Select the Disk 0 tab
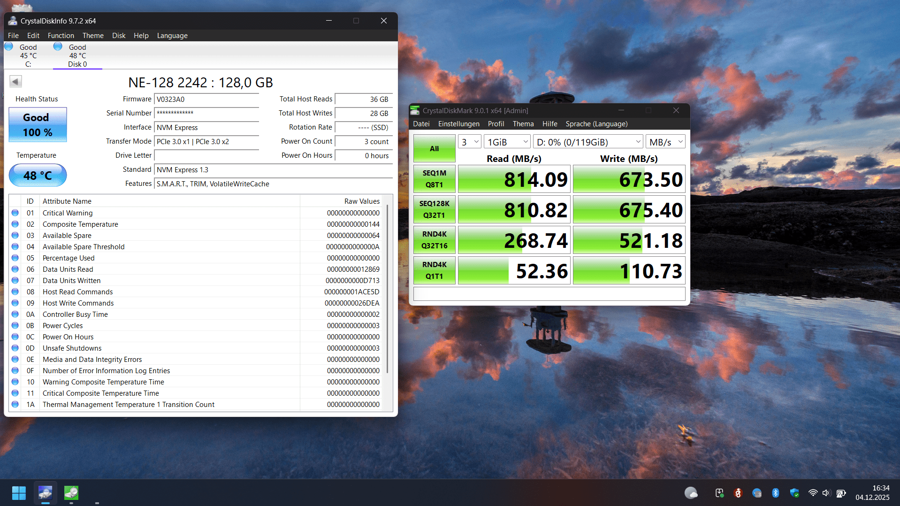Screen dimensions: 900x506 [x=77, y=55]
